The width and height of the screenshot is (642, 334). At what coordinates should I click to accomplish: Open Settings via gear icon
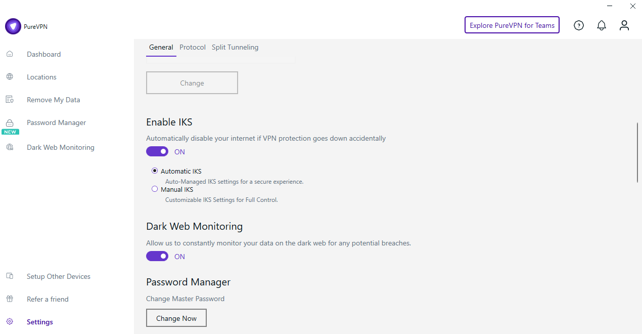click(10, 321)
